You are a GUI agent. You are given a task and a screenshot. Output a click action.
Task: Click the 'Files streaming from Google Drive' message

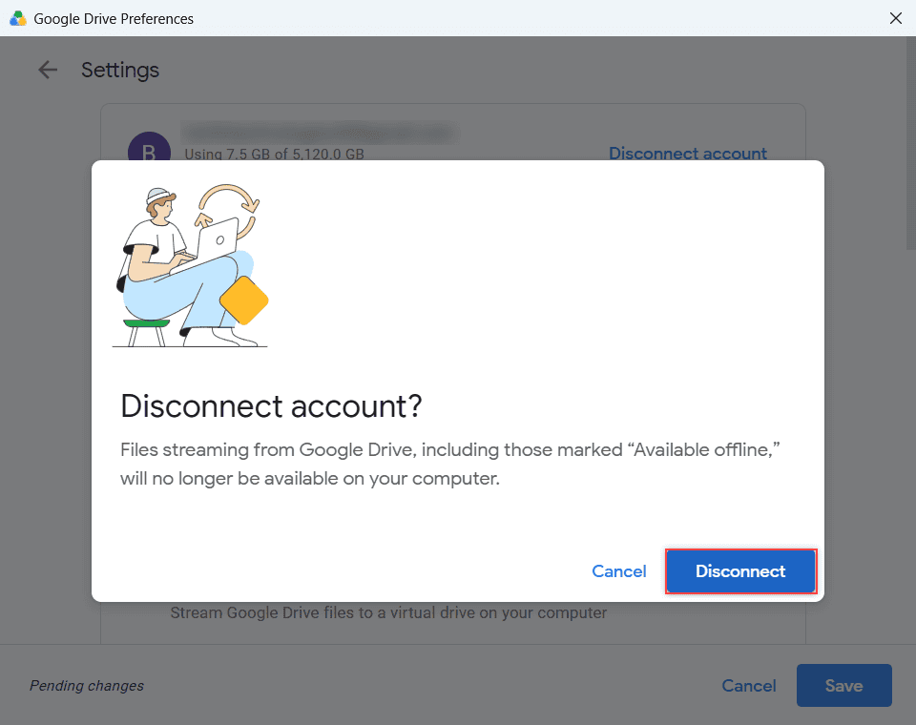pos(449,464)
